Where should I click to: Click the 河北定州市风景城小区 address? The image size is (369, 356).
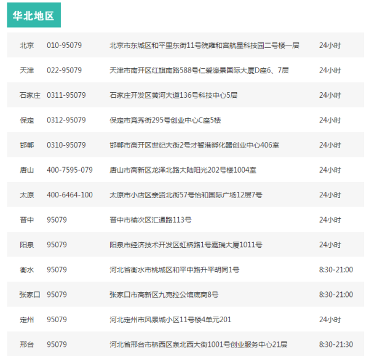[x=170, y=320]
